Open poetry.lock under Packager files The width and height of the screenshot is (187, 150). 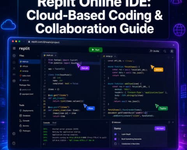coord(25,90)
